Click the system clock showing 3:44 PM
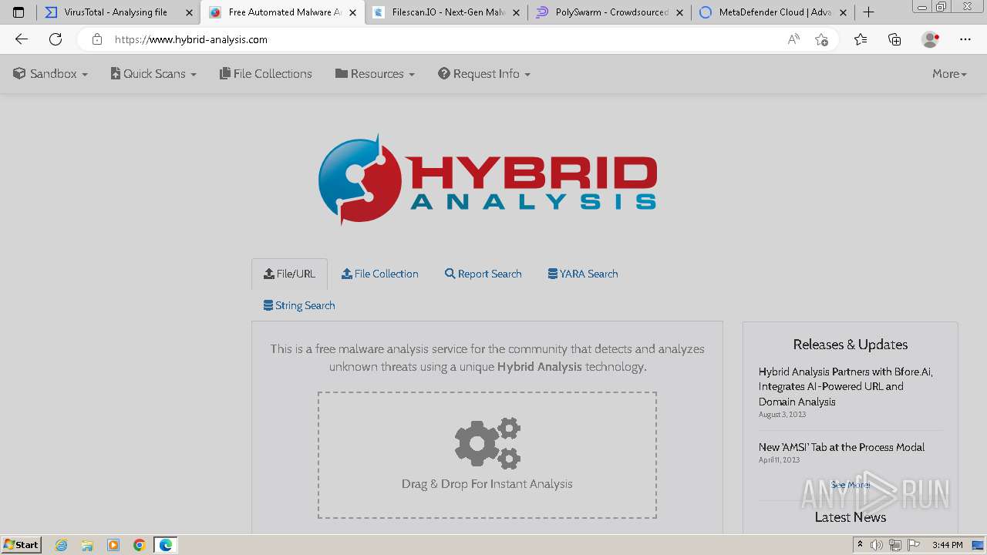 click(947, 545)
